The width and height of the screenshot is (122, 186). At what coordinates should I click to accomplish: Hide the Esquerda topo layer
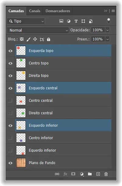click(10, 51)
